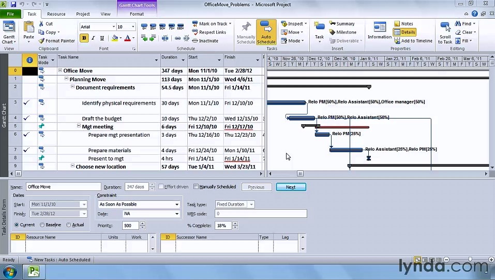Click the Name input field
The width and height of the screenshot is (495, 280).
pyautogui.click(x=64, y=187)
